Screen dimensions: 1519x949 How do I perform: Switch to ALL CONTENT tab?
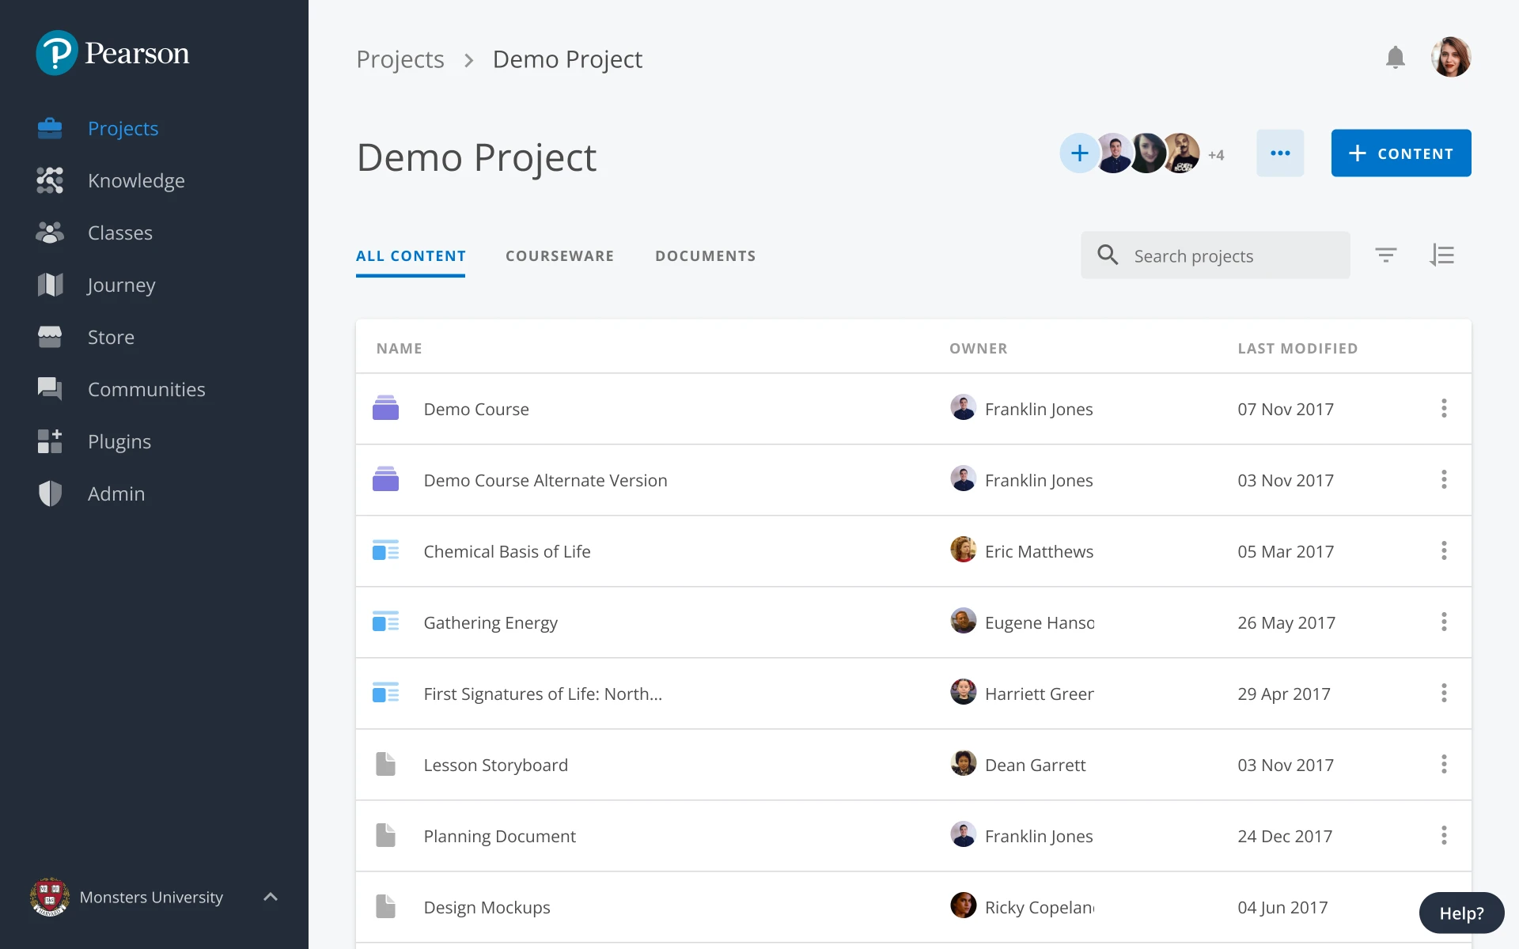[411, 256]
